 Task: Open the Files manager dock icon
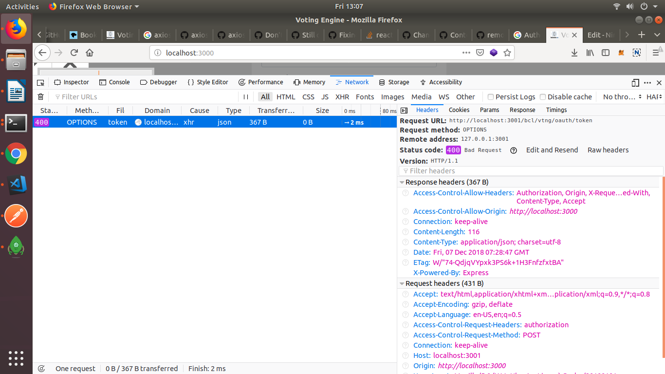pos(16,59)
